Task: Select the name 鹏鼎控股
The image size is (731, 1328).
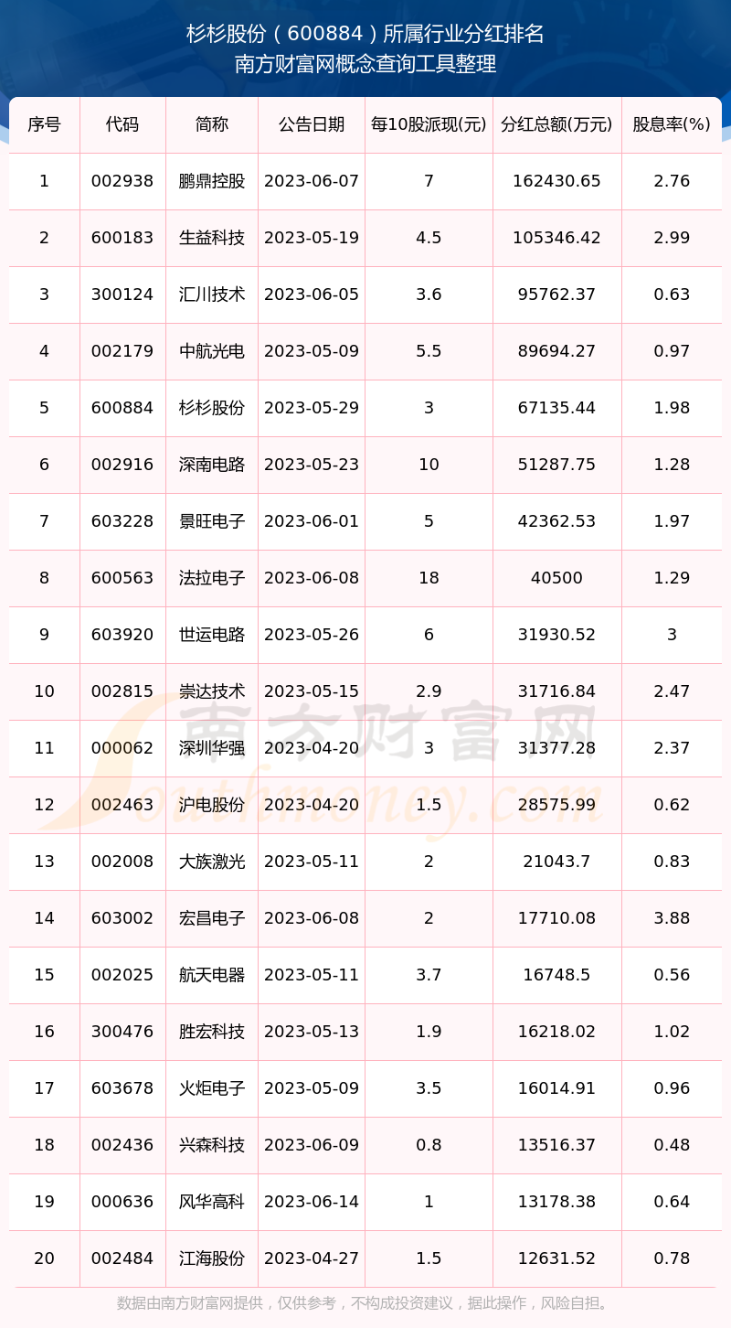Action: (212, 181)
